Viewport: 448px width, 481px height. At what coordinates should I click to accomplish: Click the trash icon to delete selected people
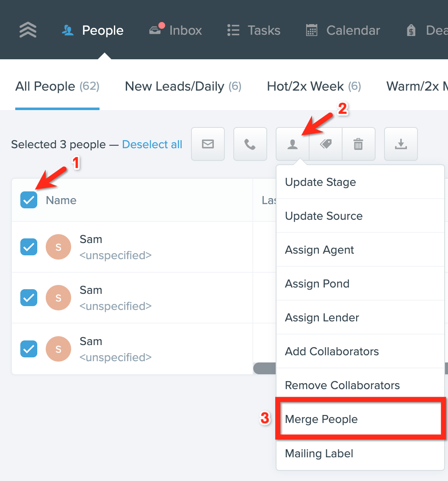(x=358, y=144)
